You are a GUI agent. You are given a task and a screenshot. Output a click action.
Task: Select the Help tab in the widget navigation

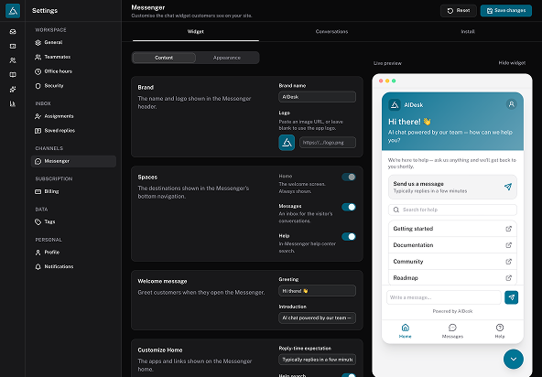500,331
